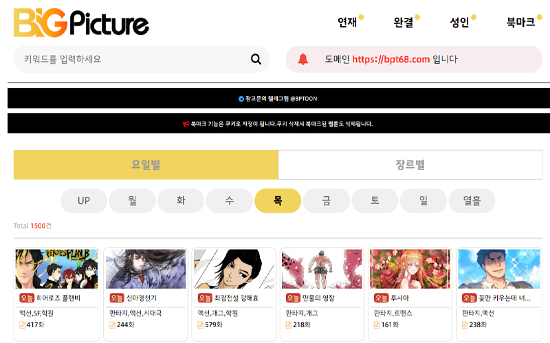550x343 pixels.
Task: Click the 오늘 badge on 최강전설 강해효
Action: tap(205, 298)
